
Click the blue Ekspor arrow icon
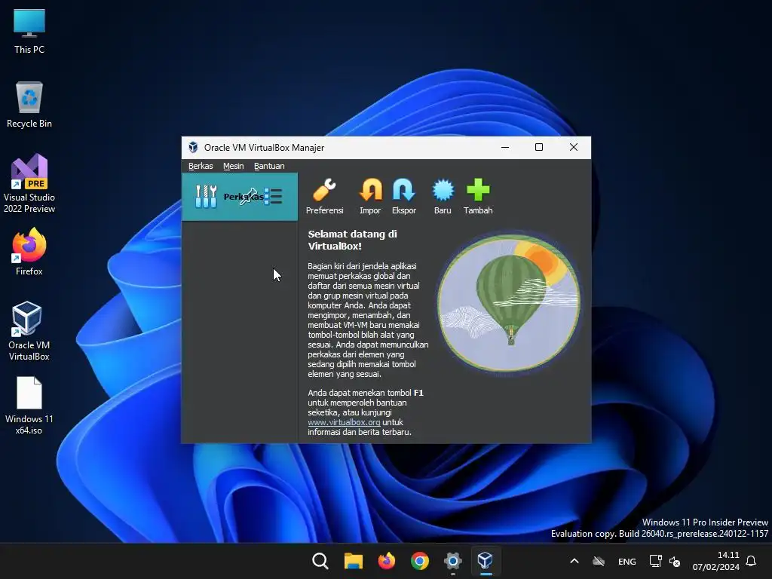[x=404, y=191]
